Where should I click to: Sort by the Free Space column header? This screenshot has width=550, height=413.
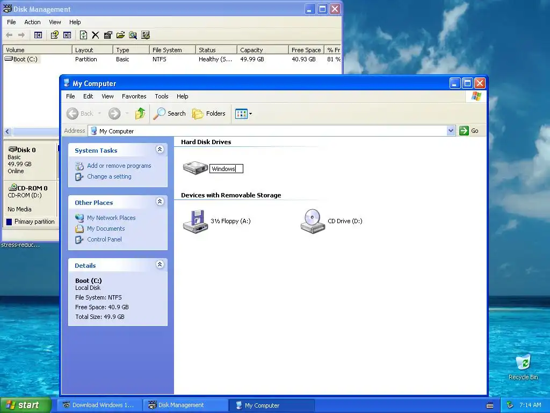[306, 50]
